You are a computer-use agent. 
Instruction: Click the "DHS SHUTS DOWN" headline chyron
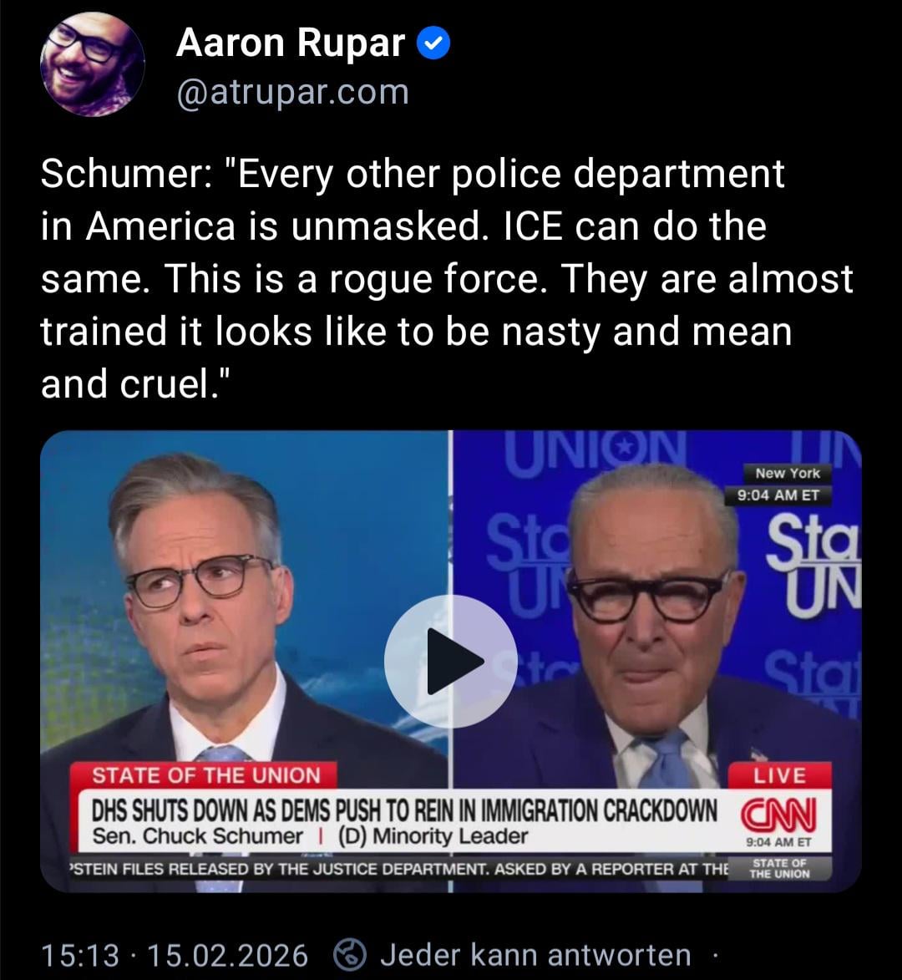[404, 810]
